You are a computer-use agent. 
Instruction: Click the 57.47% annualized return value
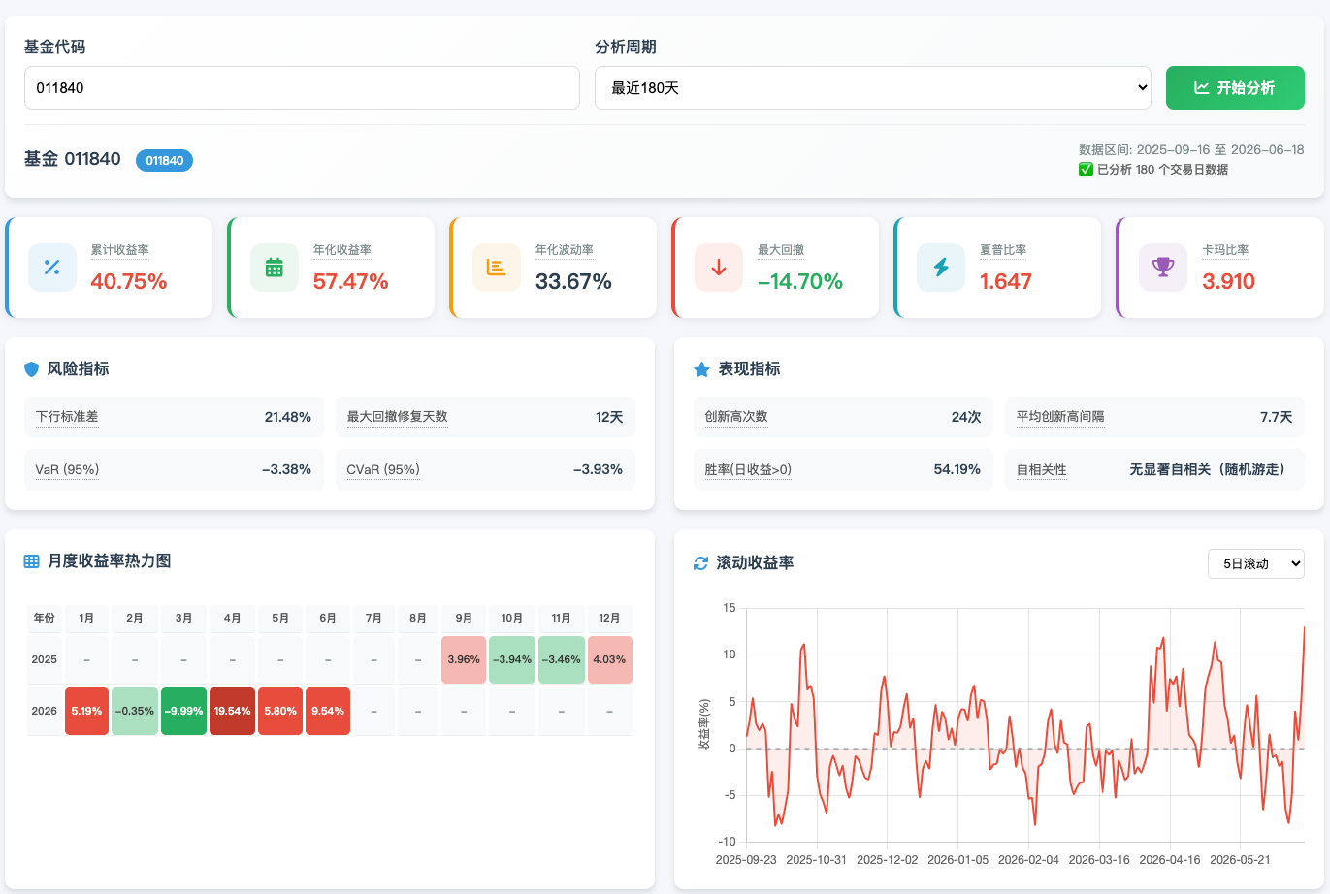point(351,282)
